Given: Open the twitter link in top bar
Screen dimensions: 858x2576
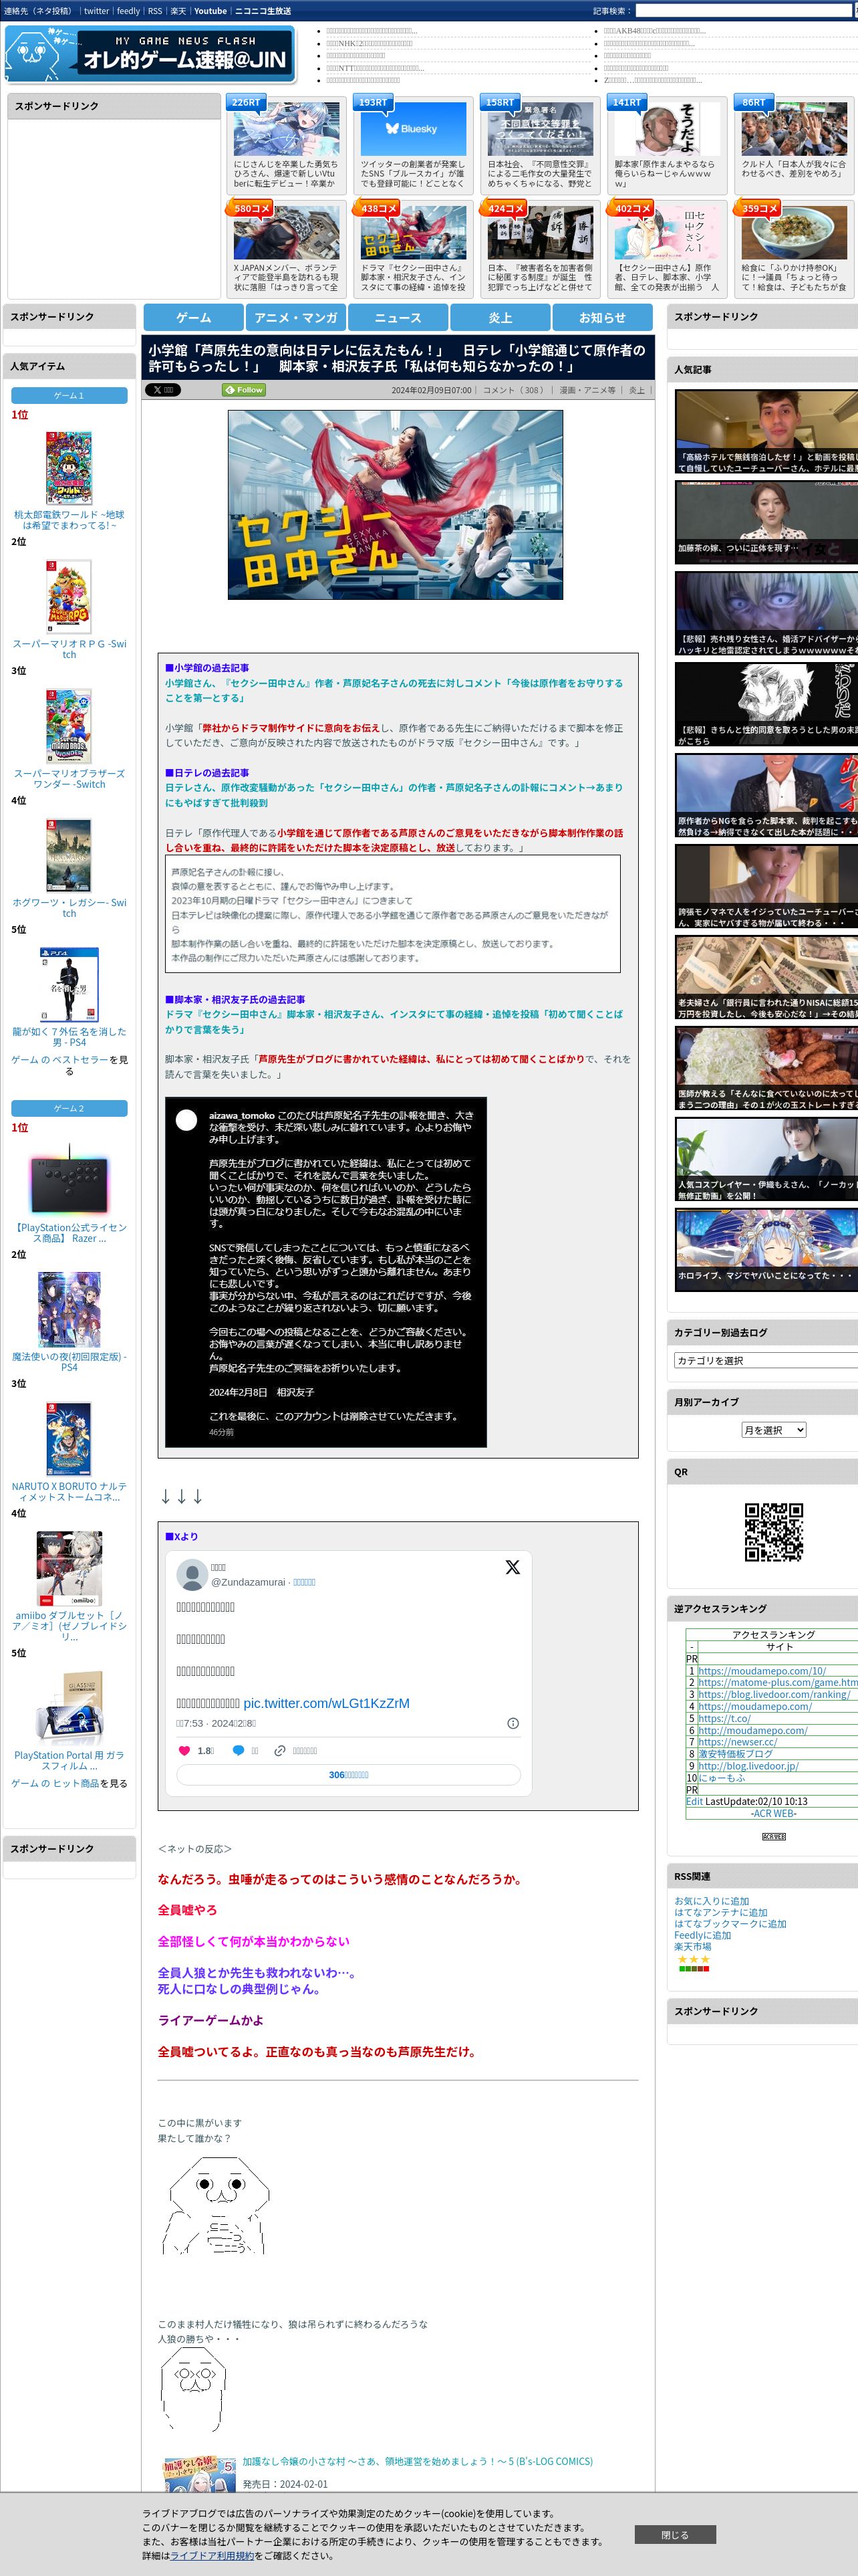Looking at the screenshot, I should (x=97, y=11).
